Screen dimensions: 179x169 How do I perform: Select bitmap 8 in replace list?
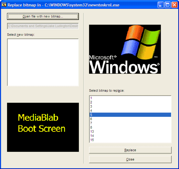click(x=130, y=127)
